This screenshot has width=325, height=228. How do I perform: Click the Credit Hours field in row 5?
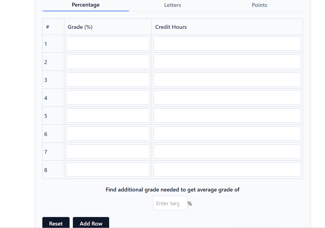coord(227,116)
